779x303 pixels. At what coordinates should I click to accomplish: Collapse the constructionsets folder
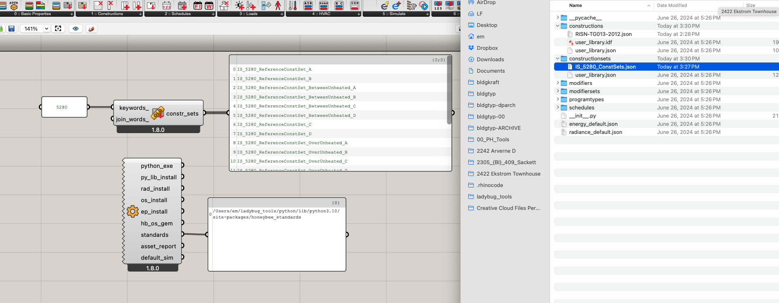tap(557, 58)
